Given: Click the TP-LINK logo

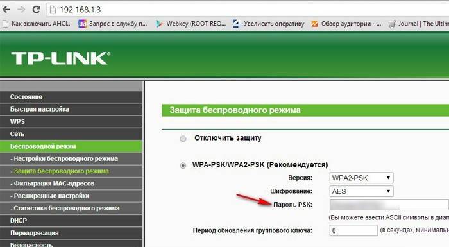Looking at the screenshot, I should coord(61,58).
